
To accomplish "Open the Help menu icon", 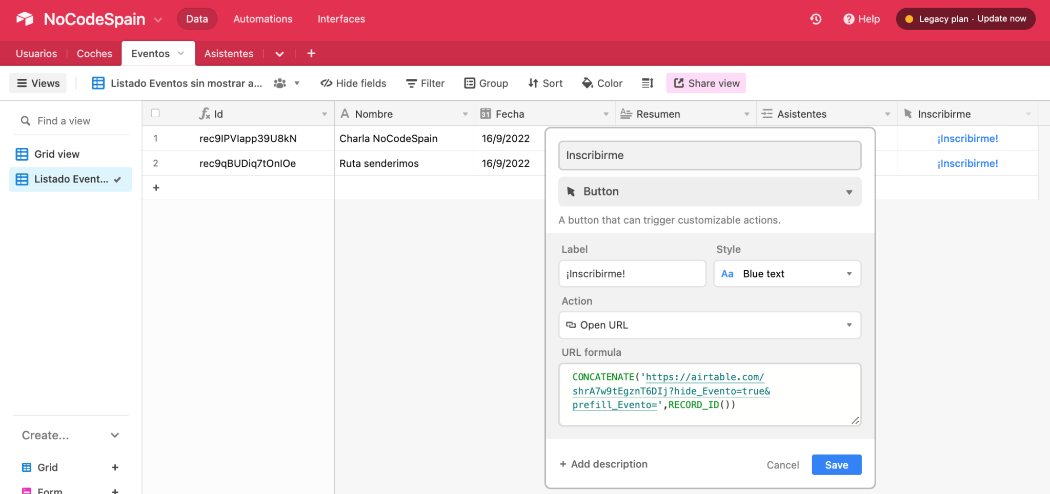I will (x=849, y=19).
